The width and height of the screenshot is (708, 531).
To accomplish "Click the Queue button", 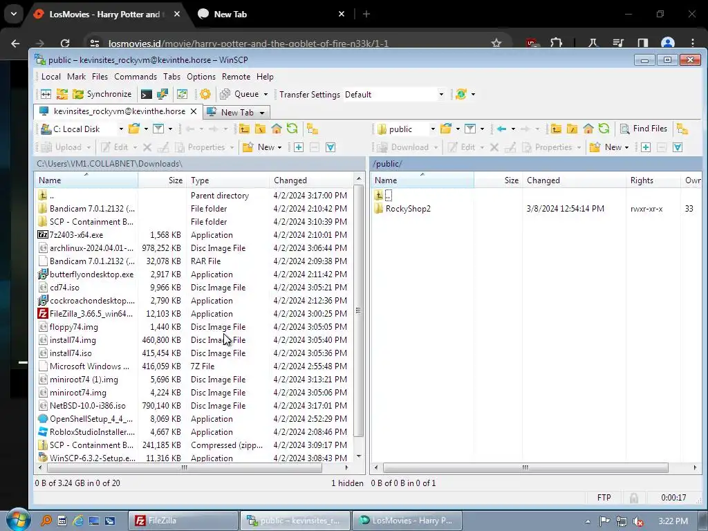I will click(x=240, y=94).
